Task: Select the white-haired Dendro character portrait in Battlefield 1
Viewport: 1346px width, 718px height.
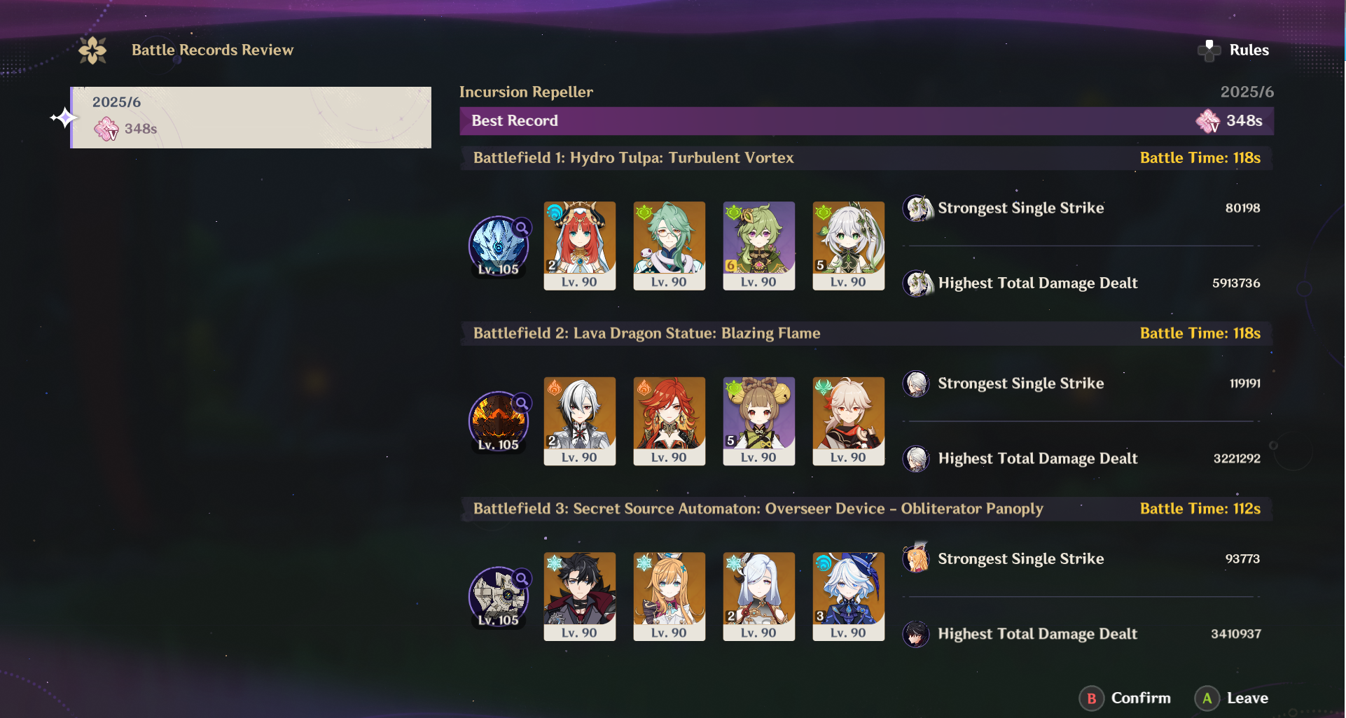Action: tap(849, 246)
